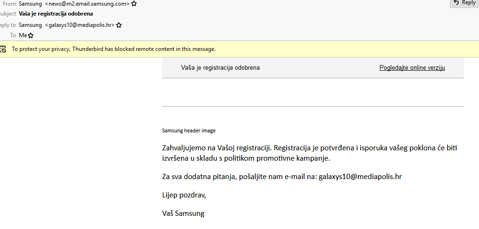The width and height of the screenshot is (479, 229).
Task: Click the blocked remote content icon
Action: click(3, 49)
